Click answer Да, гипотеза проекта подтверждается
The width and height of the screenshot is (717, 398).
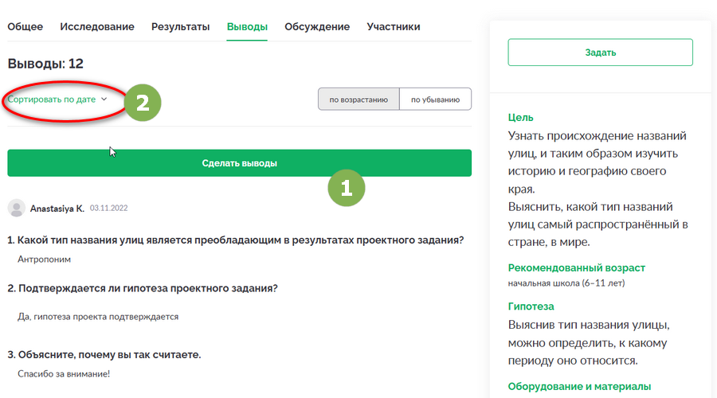click(x=98, y=317)
